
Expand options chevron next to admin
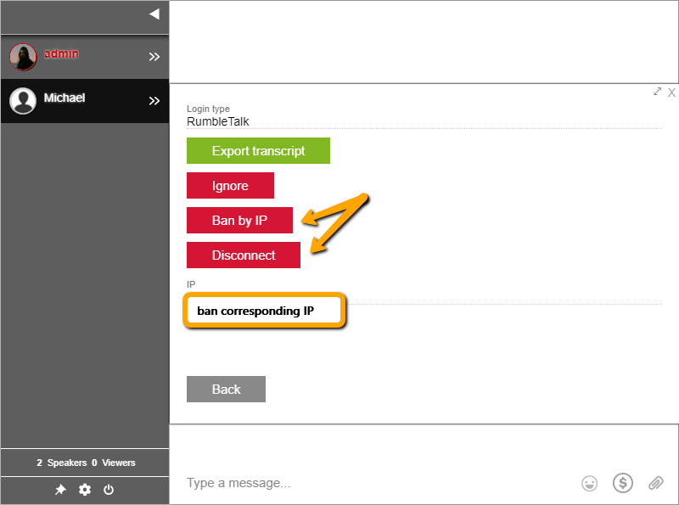coord(154,57)
